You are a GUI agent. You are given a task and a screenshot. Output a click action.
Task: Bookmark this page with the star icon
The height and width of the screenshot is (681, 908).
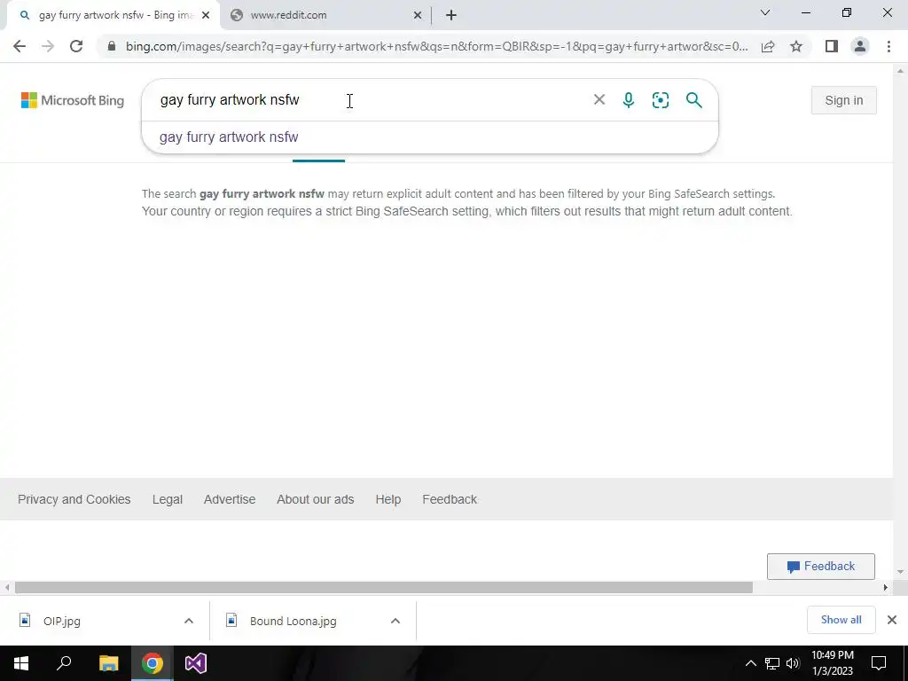click(x=796, y=46)
